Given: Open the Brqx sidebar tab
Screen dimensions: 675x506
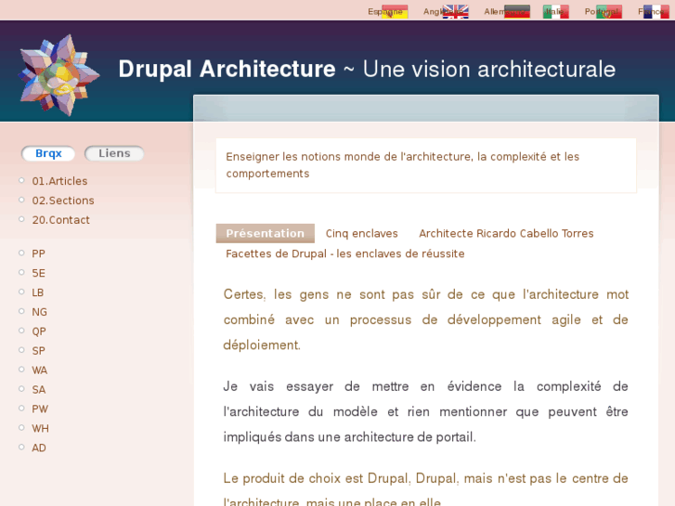Looking at the screenshot, I should click(x=48, y=153).
